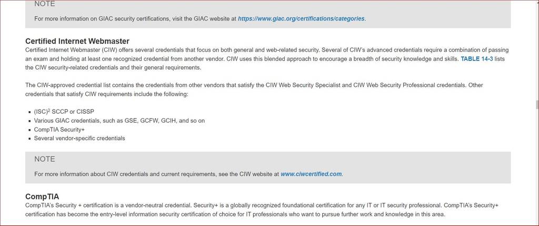539x226 pixels.
Task: Select the Various GIAC credentials bullet item
Action: point(119,121)
